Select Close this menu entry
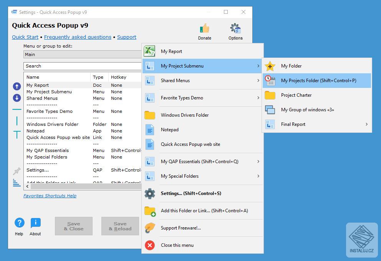Image resolution: width=381 pixels, height=261 pixels. click(203, 245)
